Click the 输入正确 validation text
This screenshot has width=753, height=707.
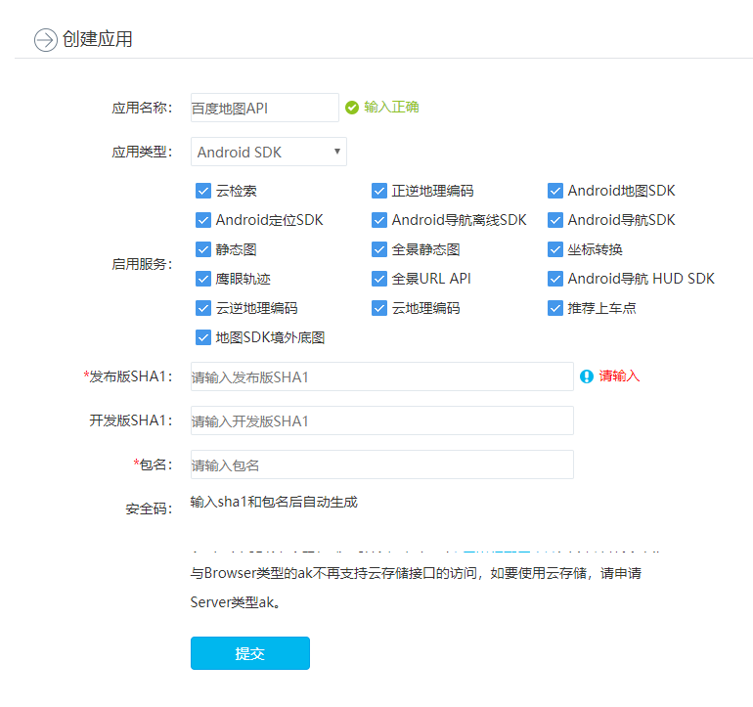[391, 108]
